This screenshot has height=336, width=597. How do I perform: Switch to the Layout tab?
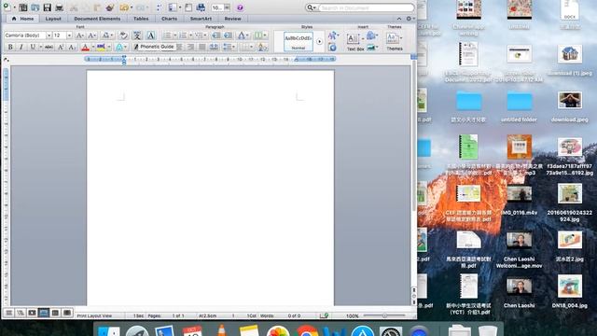tap(53, 19)
